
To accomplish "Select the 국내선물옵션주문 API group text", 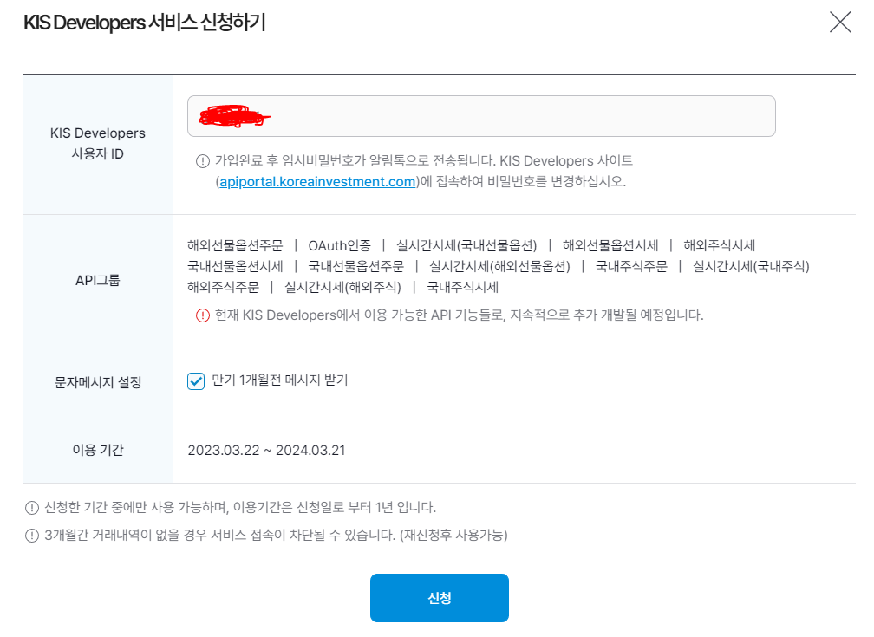I will tap(356, 266).
